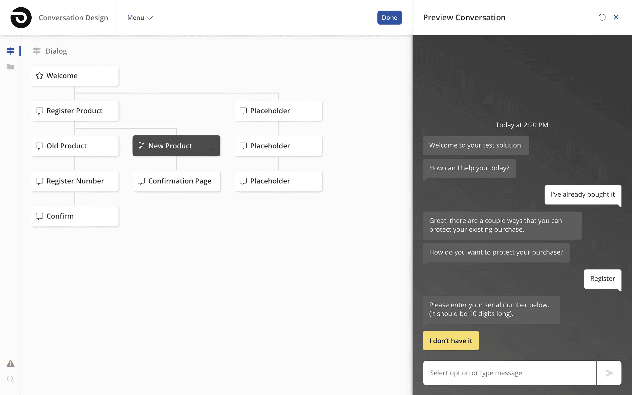
Task: Click the send arrow in chat input
Action: coord(609,373)
